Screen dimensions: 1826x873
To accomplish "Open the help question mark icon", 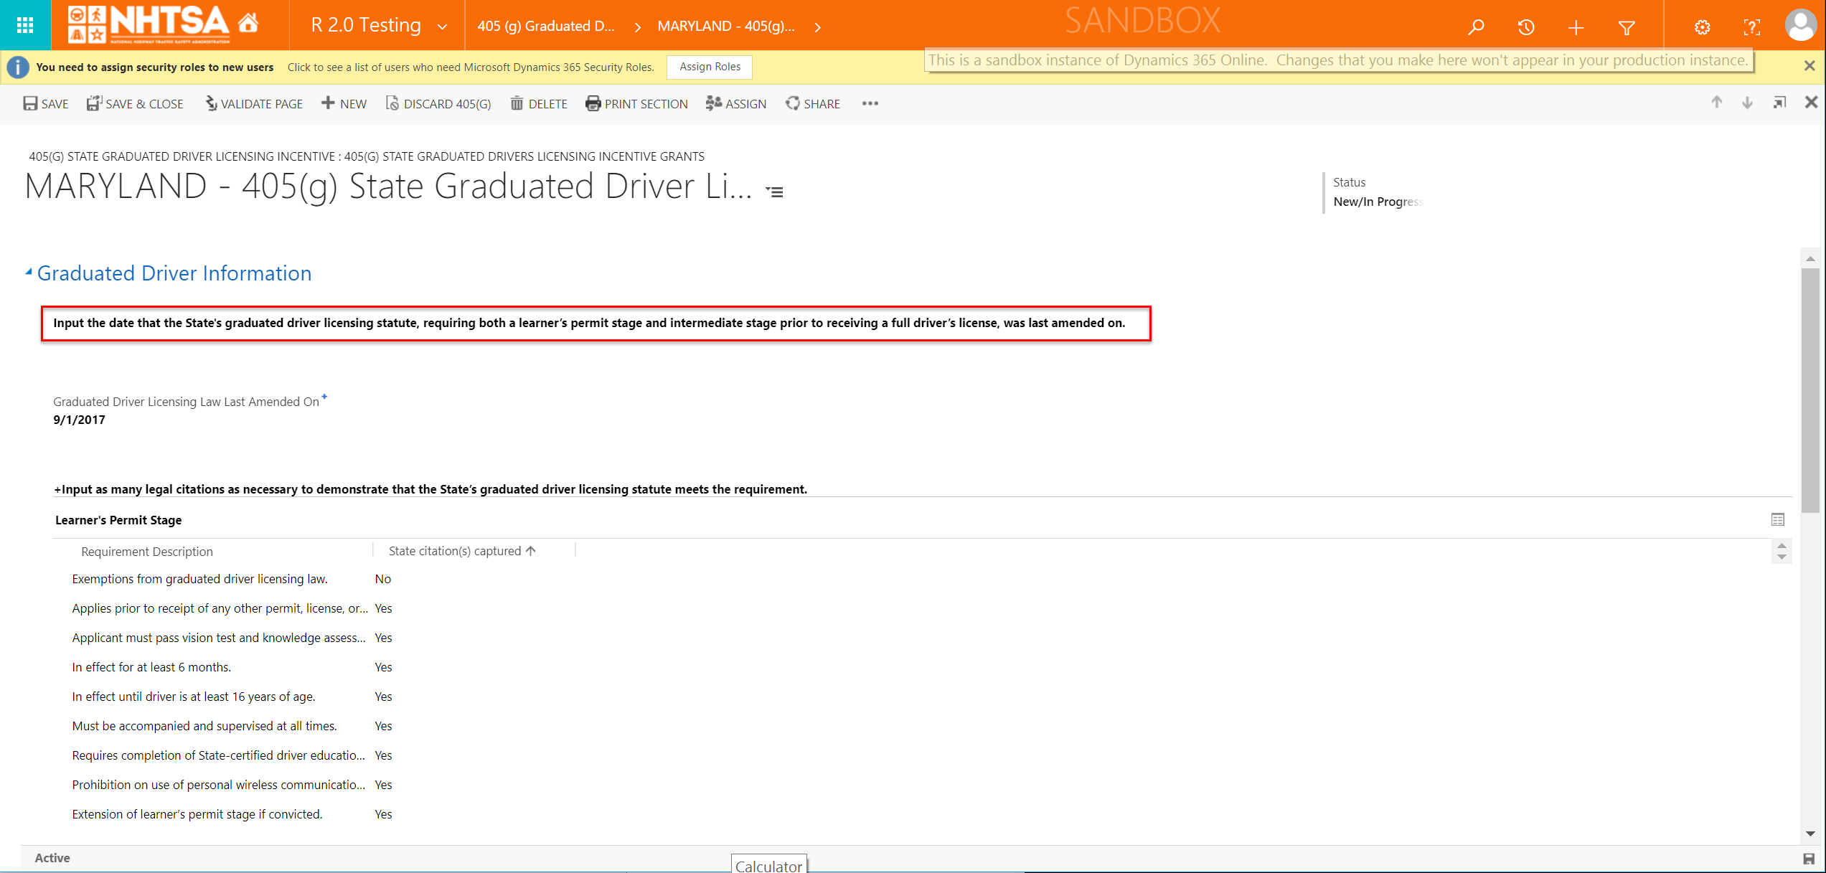I will pyautogui.click(x=1751, y=27).
